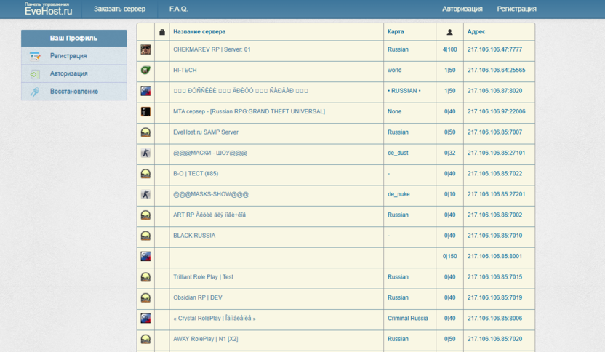Click the game icon for CHEKMAREV RP
This screenshot has width=605, height=352.
click(145, 49)
